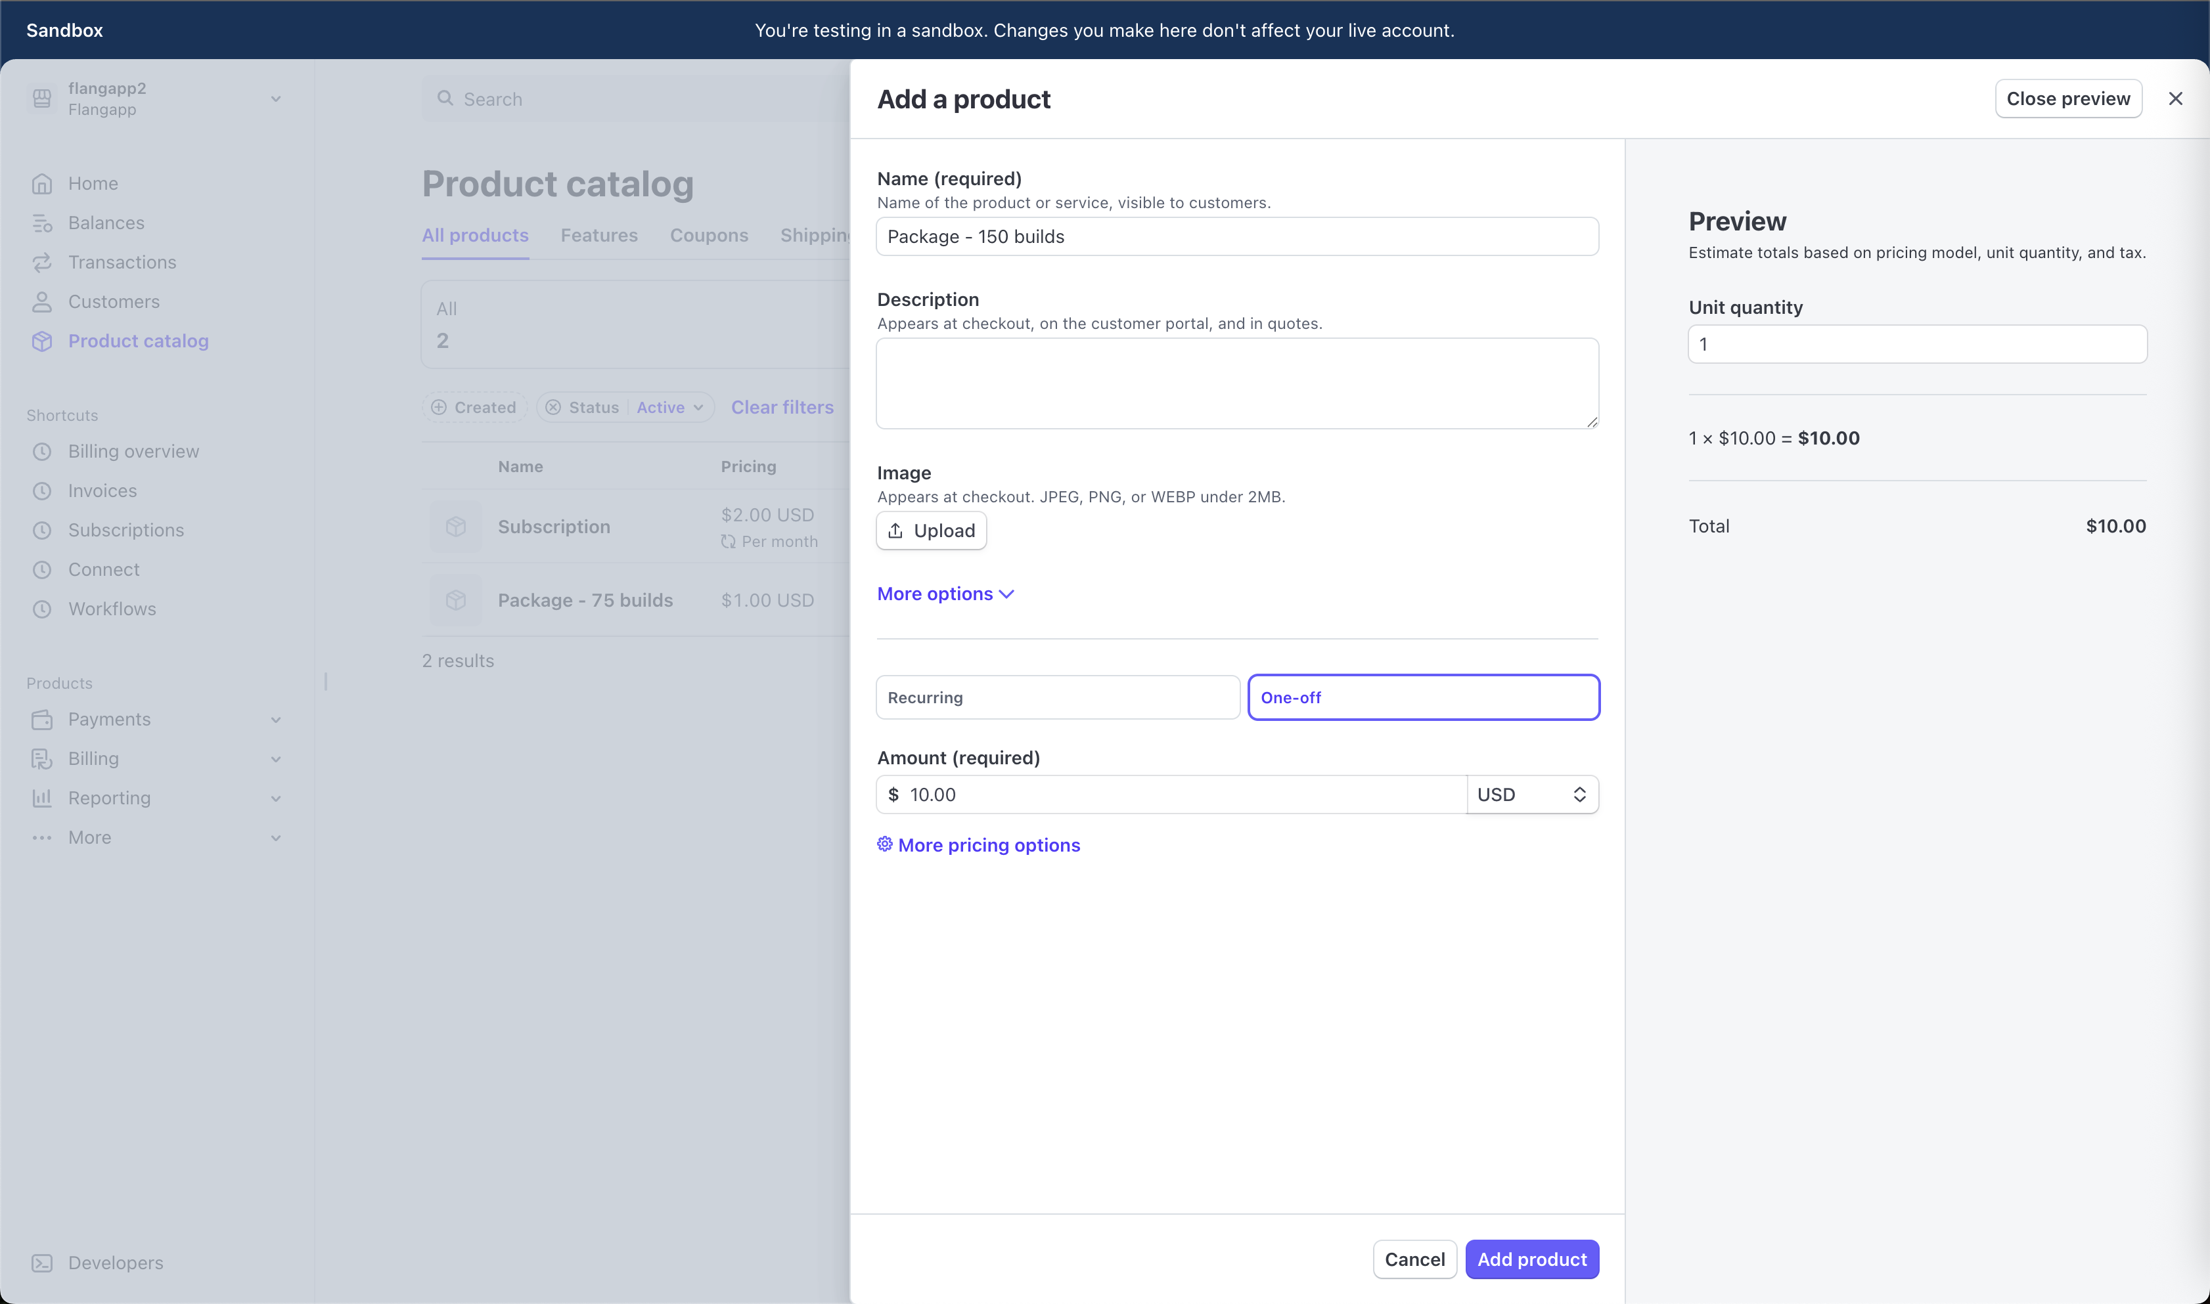This screenshot has width=2210, height=1304.
Task: Click the Unit quantity input field
Action: [x=1916, y=345]
